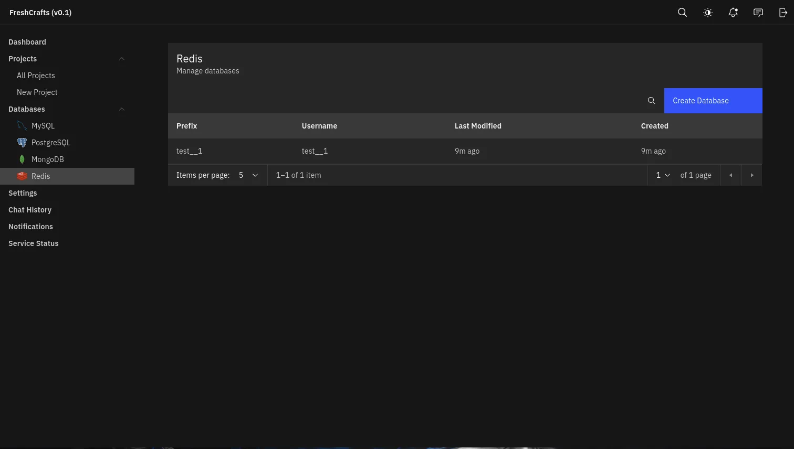Viewport: 794px width, 449px height.
Task: Open the page number dropdown
Action: 663,175
